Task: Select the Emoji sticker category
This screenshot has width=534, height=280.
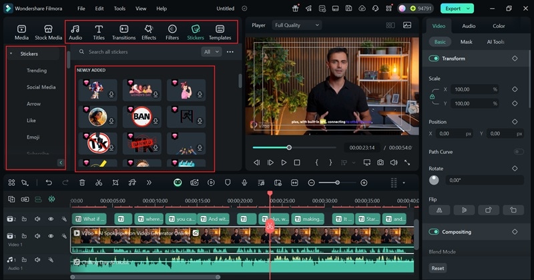Action: coord(33,137)
